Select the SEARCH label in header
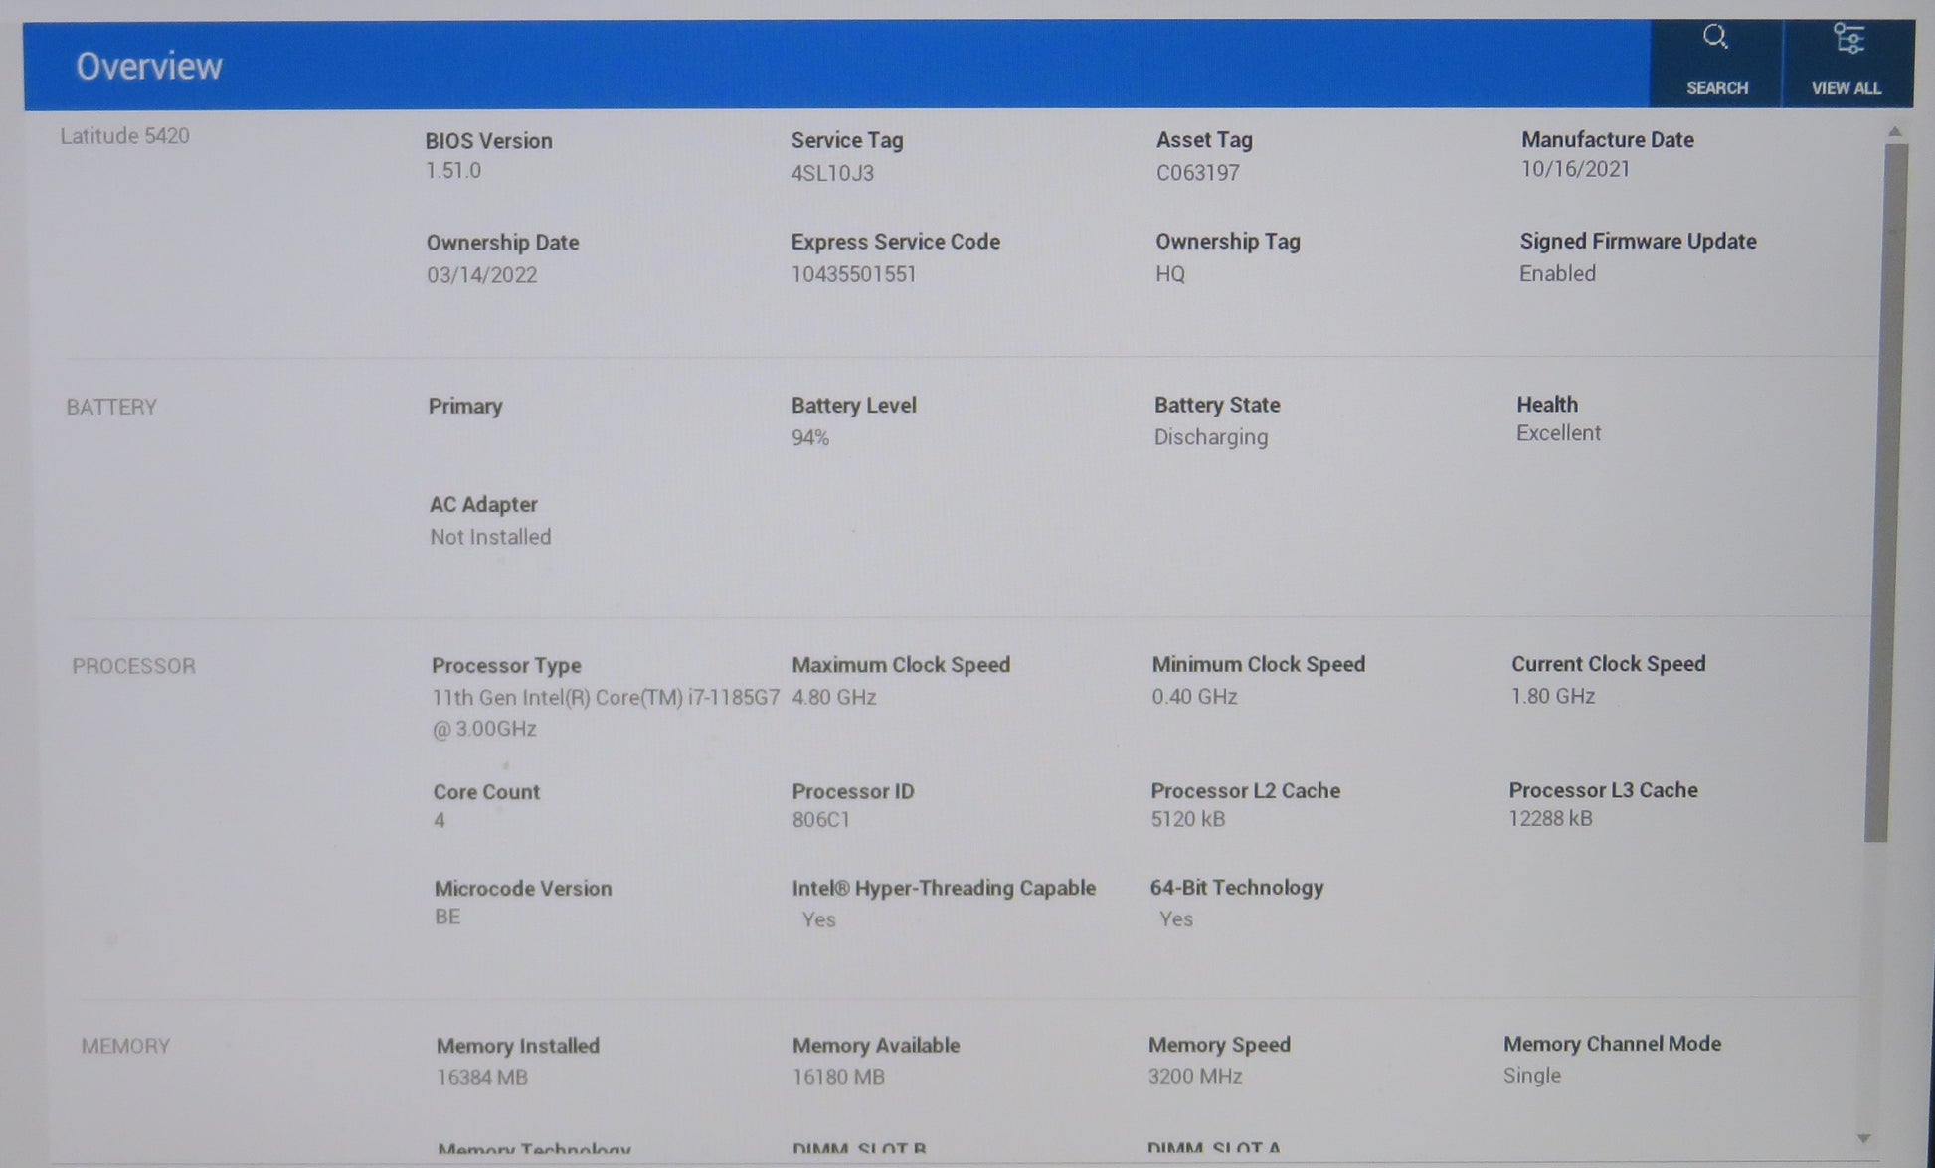Viewport: 1935px width, 1168px height. (x=1717, y=88)
